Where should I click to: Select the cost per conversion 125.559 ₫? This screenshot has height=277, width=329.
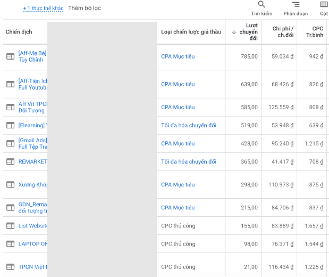[x=281, y=107]
